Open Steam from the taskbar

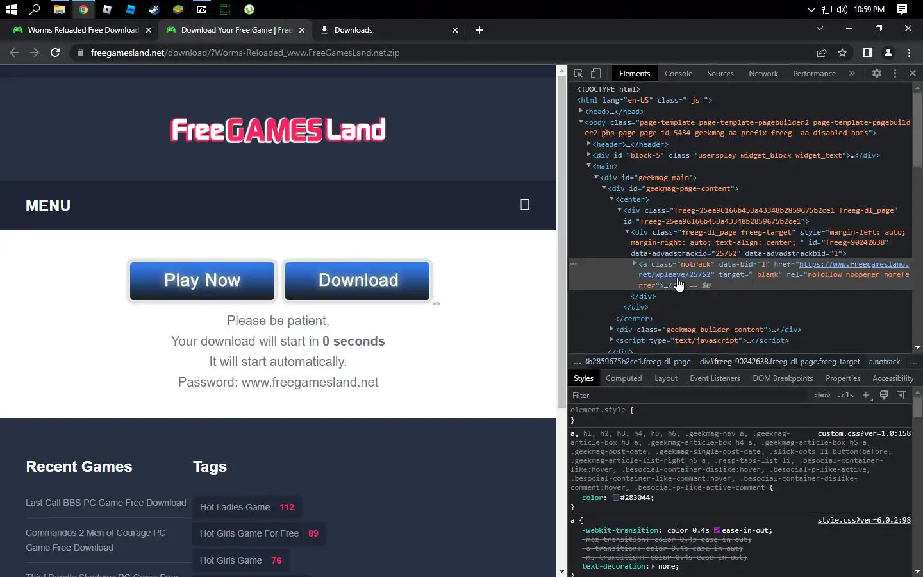(154, 10)
